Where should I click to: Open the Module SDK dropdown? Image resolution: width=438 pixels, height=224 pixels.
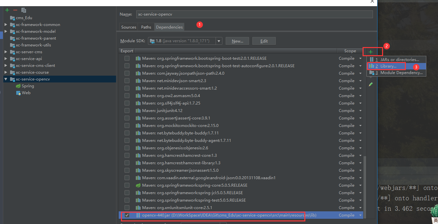219,41
